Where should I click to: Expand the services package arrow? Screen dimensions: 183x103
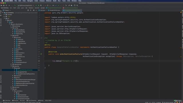11,87
